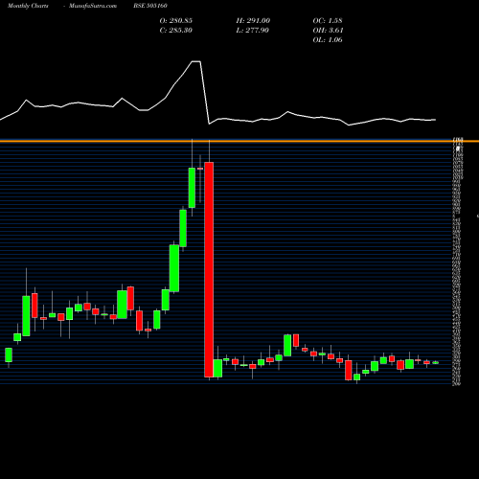The image size is (479, 479).
Task: Click the low value 'L: 277.90'
Action: 253,30
